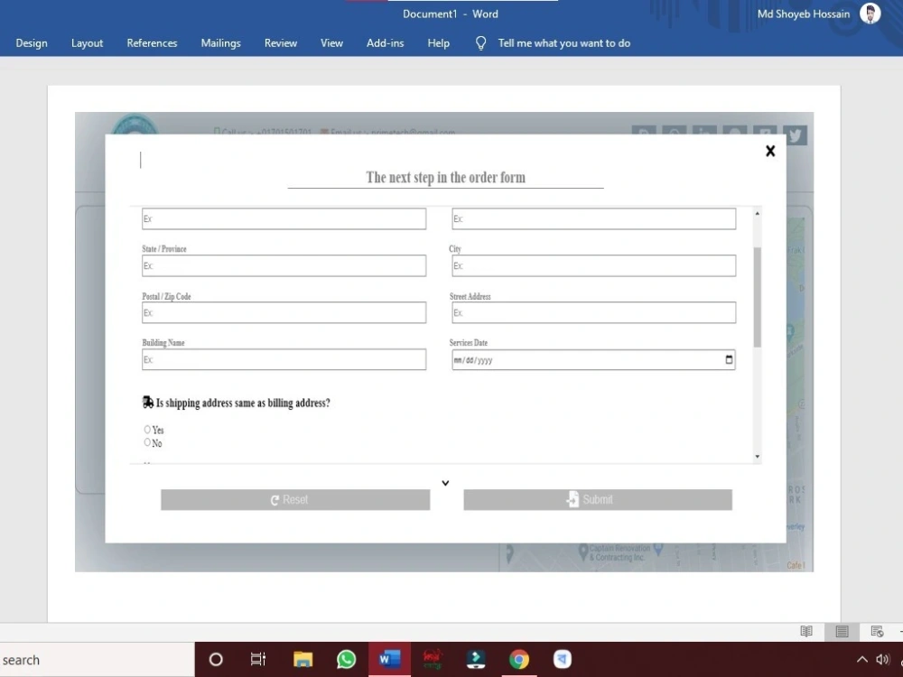The width and height of the screenshot is (903, 677).
Task: Switch to the References tab
Action: 152,43
